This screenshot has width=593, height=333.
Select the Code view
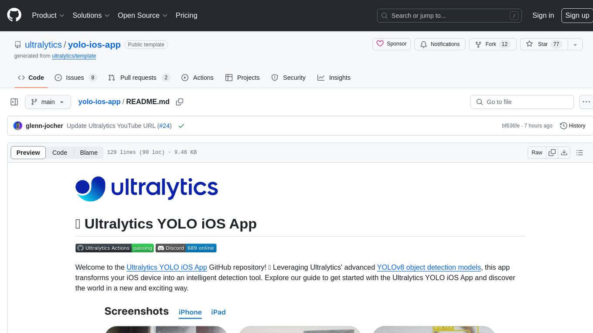click(60, 153)
